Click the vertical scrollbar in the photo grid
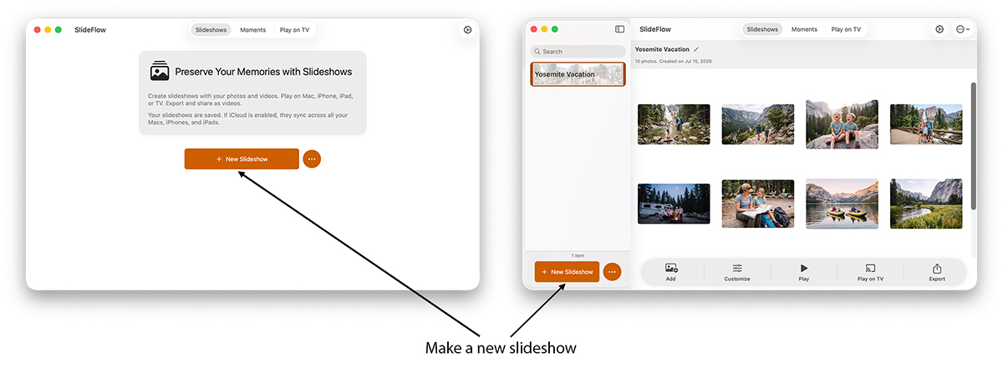The width and height of the screenshot is (1003, 388). point(972,146)
